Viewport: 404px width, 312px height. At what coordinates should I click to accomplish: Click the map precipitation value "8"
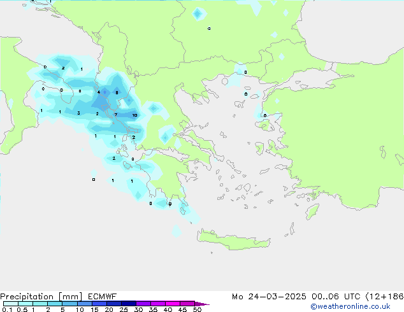[x=117, y=92]
